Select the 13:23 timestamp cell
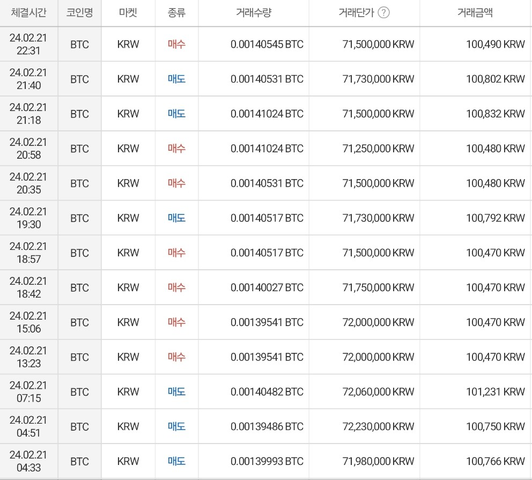 (x=28, y=357)
